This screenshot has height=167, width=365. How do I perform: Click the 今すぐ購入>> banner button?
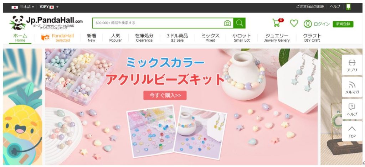pyautogui.click(x=165, y=95)
